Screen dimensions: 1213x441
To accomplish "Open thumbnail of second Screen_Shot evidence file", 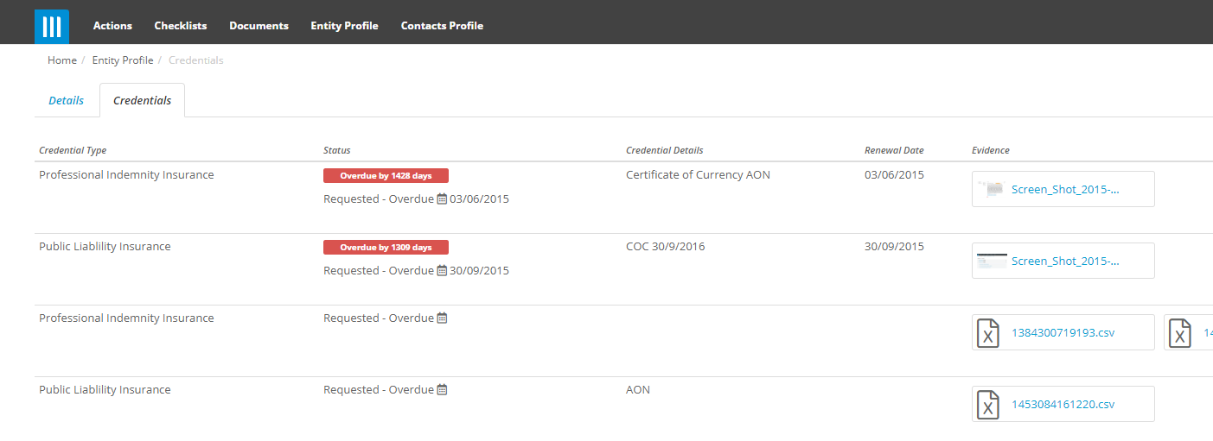I will click(991, 261).
